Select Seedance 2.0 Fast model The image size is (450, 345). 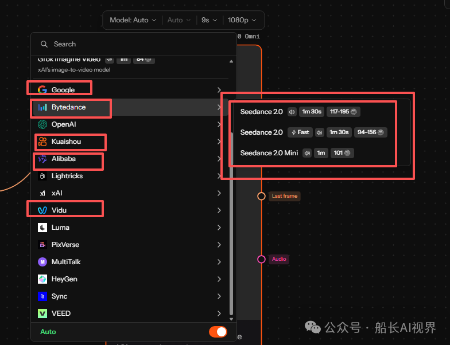point(321,132)
